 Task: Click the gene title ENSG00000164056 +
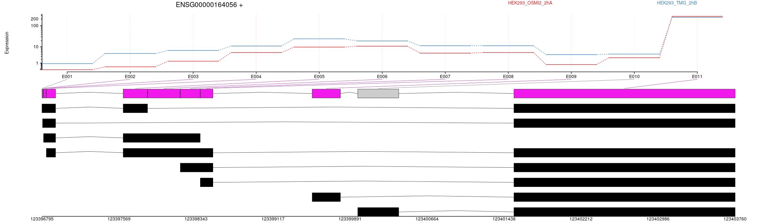[x=209, y=5]
